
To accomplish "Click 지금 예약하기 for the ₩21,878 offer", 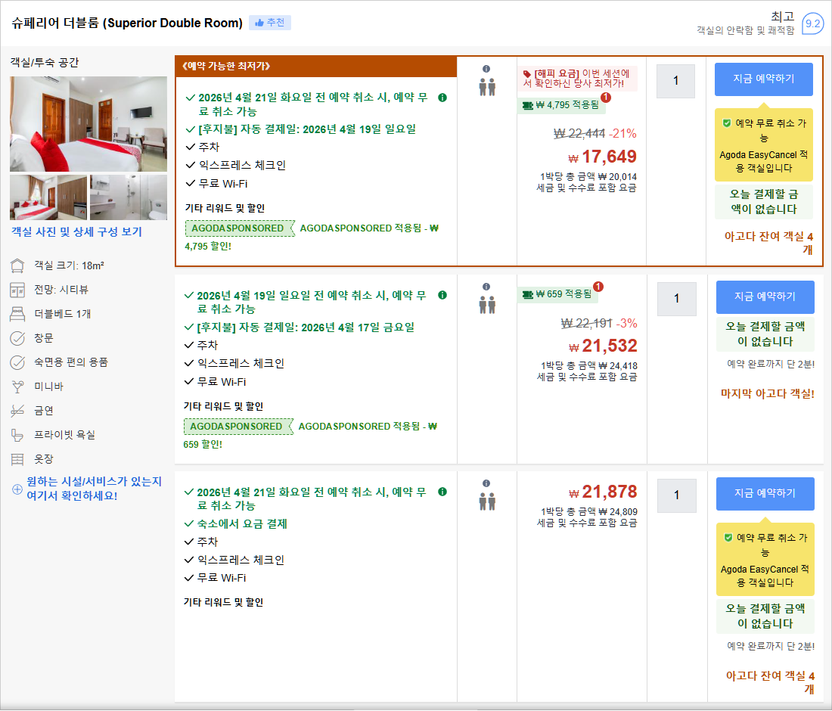I will point(765,494).
